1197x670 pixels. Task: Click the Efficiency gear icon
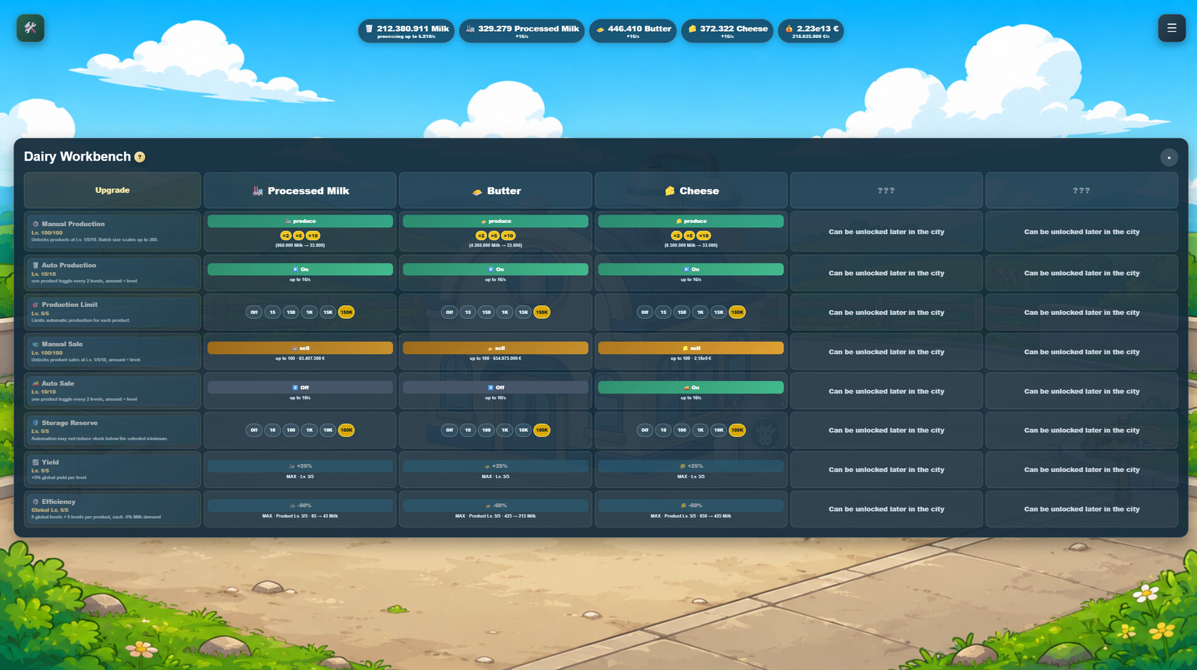(36, 502)
